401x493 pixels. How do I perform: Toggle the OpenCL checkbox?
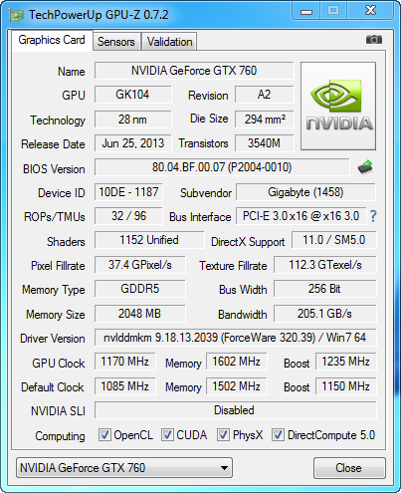click(x=104, y=435)
